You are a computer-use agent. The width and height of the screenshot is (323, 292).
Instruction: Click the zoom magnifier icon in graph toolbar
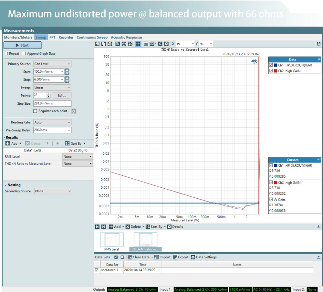coord(118,44)
